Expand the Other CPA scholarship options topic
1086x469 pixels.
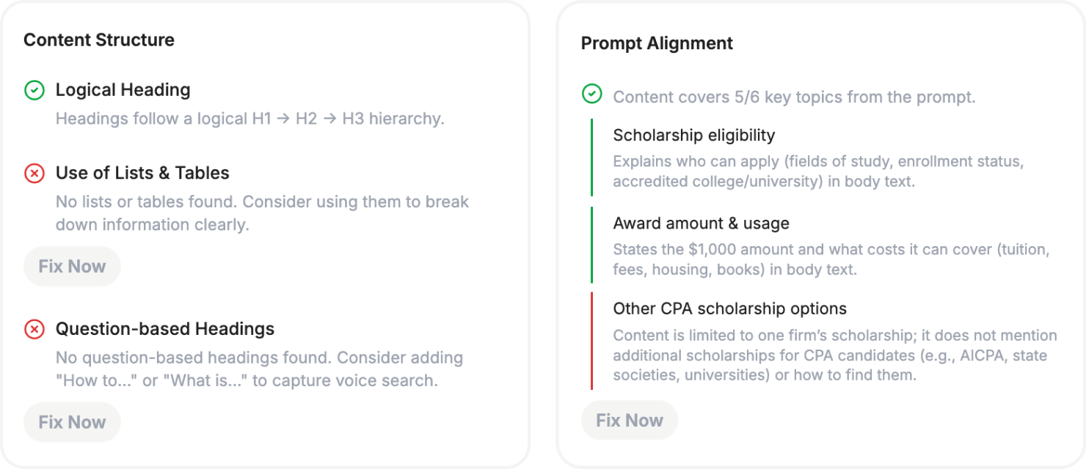click(x=730, y=309)
